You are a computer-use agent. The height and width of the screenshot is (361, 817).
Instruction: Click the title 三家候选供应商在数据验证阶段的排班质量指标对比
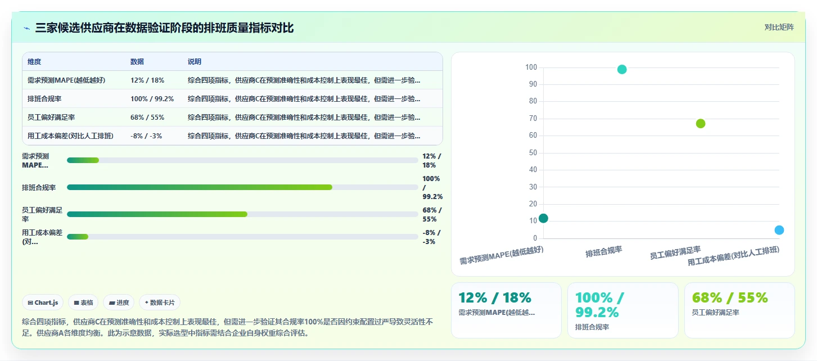tap(164, 28)
